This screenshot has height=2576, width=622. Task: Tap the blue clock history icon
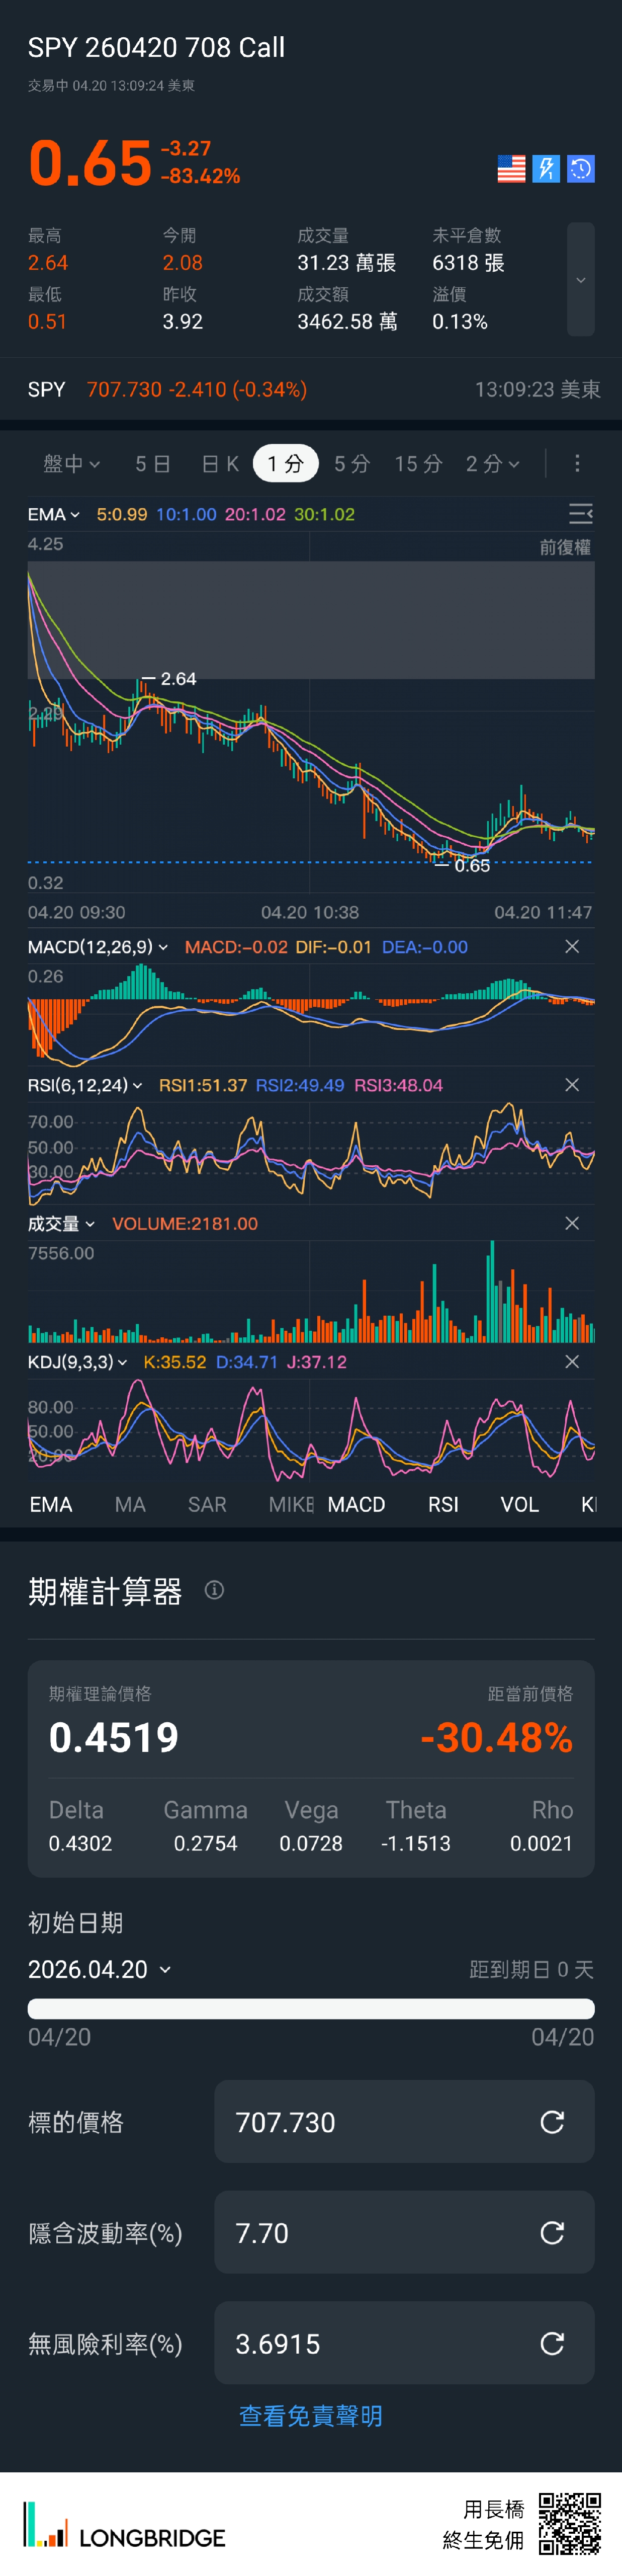coord(581,169)
